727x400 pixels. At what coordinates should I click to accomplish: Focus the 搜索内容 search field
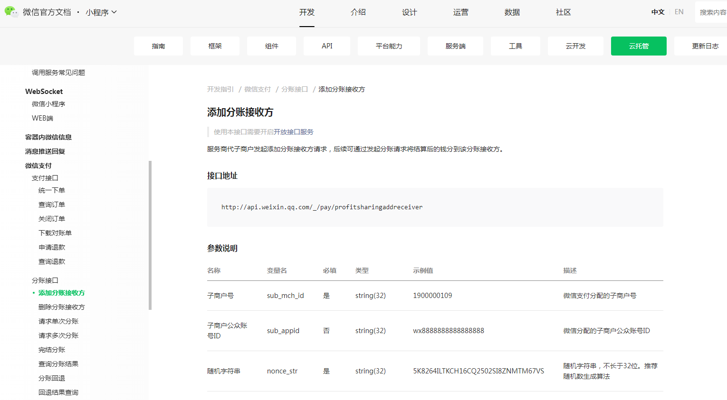[711, 12]
